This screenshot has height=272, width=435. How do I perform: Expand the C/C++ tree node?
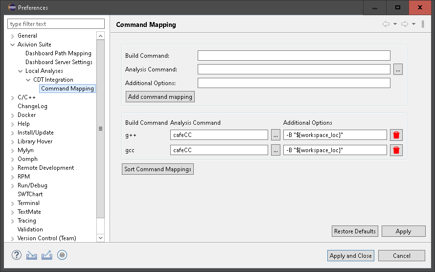[x=13, y=98]
